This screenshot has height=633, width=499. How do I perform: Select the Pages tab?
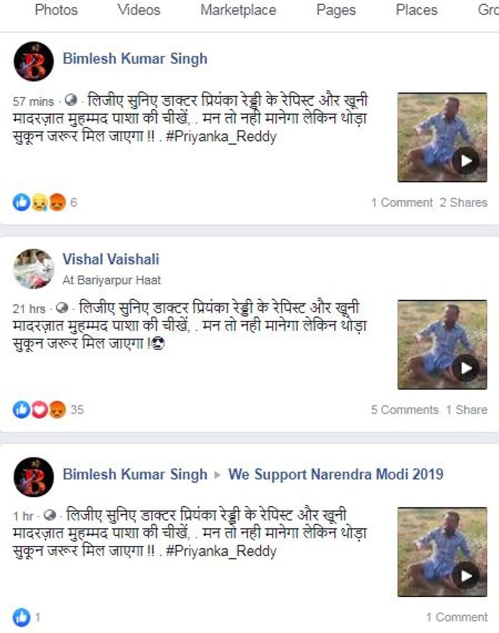click(x=336, y=10)
